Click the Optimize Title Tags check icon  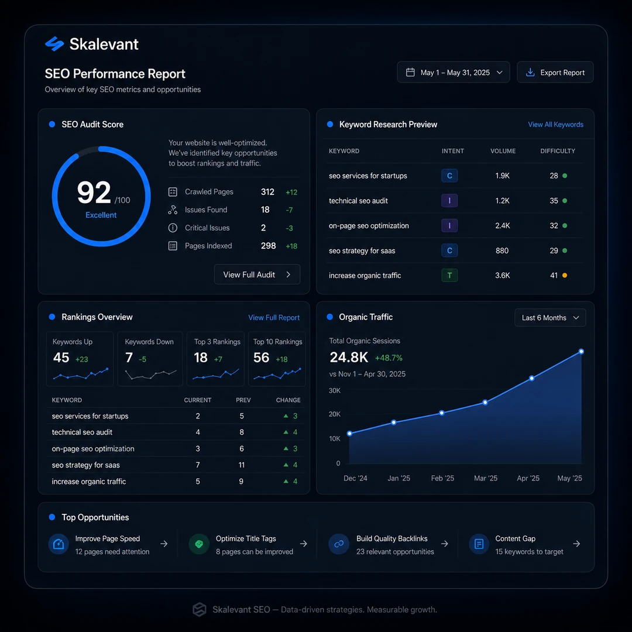pyautogui.click(x=199, y=544)
